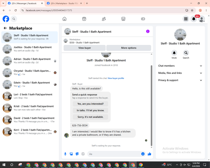The height and width of the screenshot is (168, 210).
Task: Record a voice clip with microphone icon
Action: 65,154
